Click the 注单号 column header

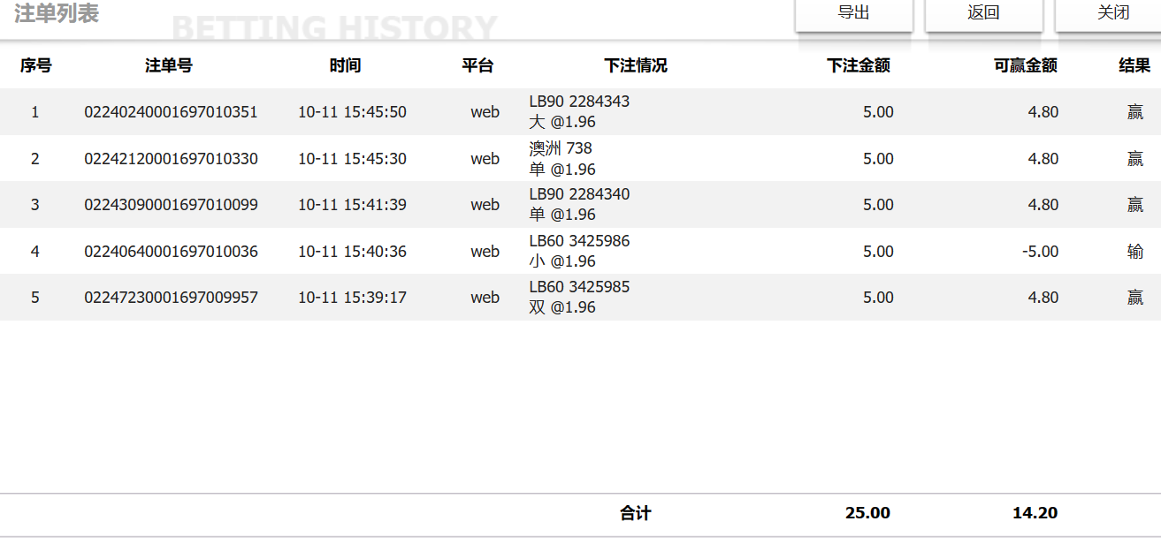tap(169, 65)
